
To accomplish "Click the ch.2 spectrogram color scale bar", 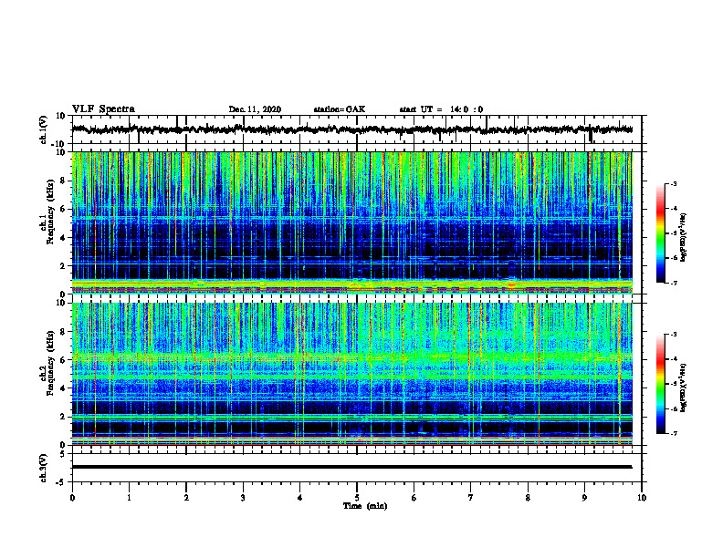I will [x=661, y=384].
